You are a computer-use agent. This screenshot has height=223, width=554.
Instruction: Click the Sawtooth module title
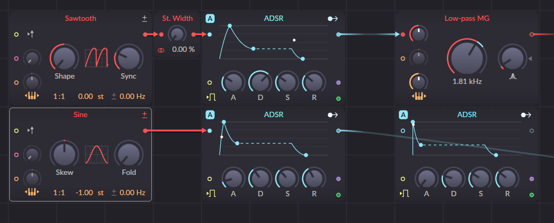(x=81, y=18)
